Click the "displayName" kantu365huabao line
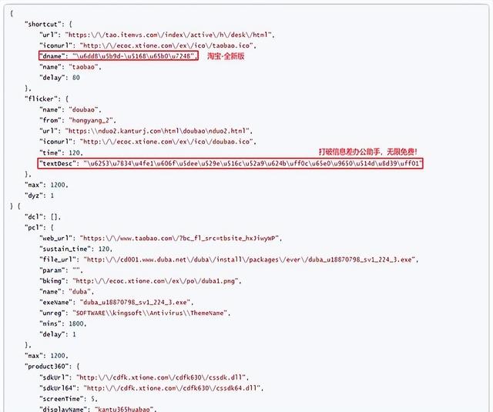This screenshot has width=493, height=412. 98,409
